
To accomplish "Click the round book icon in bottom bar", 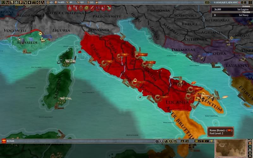I will [x=161, y=141].
